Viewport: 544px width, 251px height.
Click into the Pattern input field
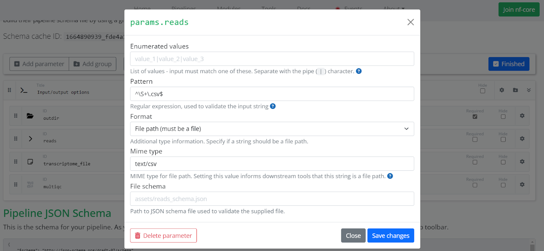272,94
